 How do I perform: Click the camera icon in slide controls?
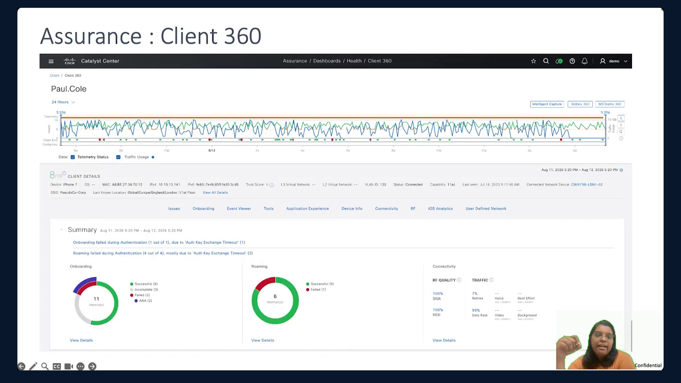pyautogui.click(x=69, y=366)
